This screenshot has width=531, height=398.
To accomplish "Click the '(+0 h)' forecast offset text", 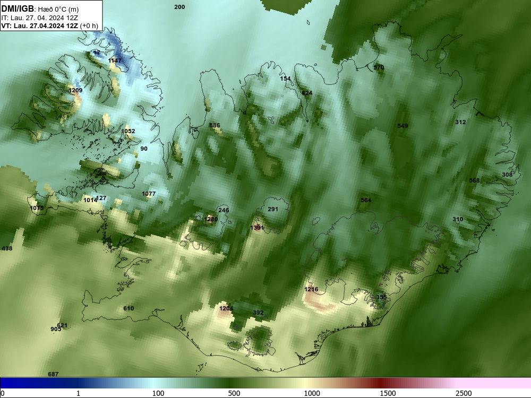I will click(89, 26).
